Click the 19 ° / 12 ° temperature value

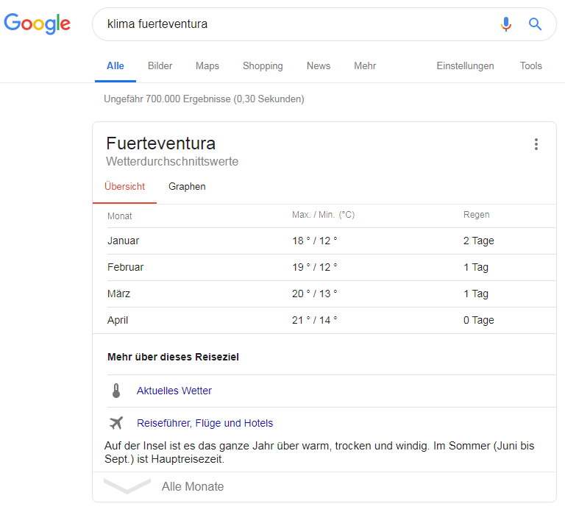(315, 267)
